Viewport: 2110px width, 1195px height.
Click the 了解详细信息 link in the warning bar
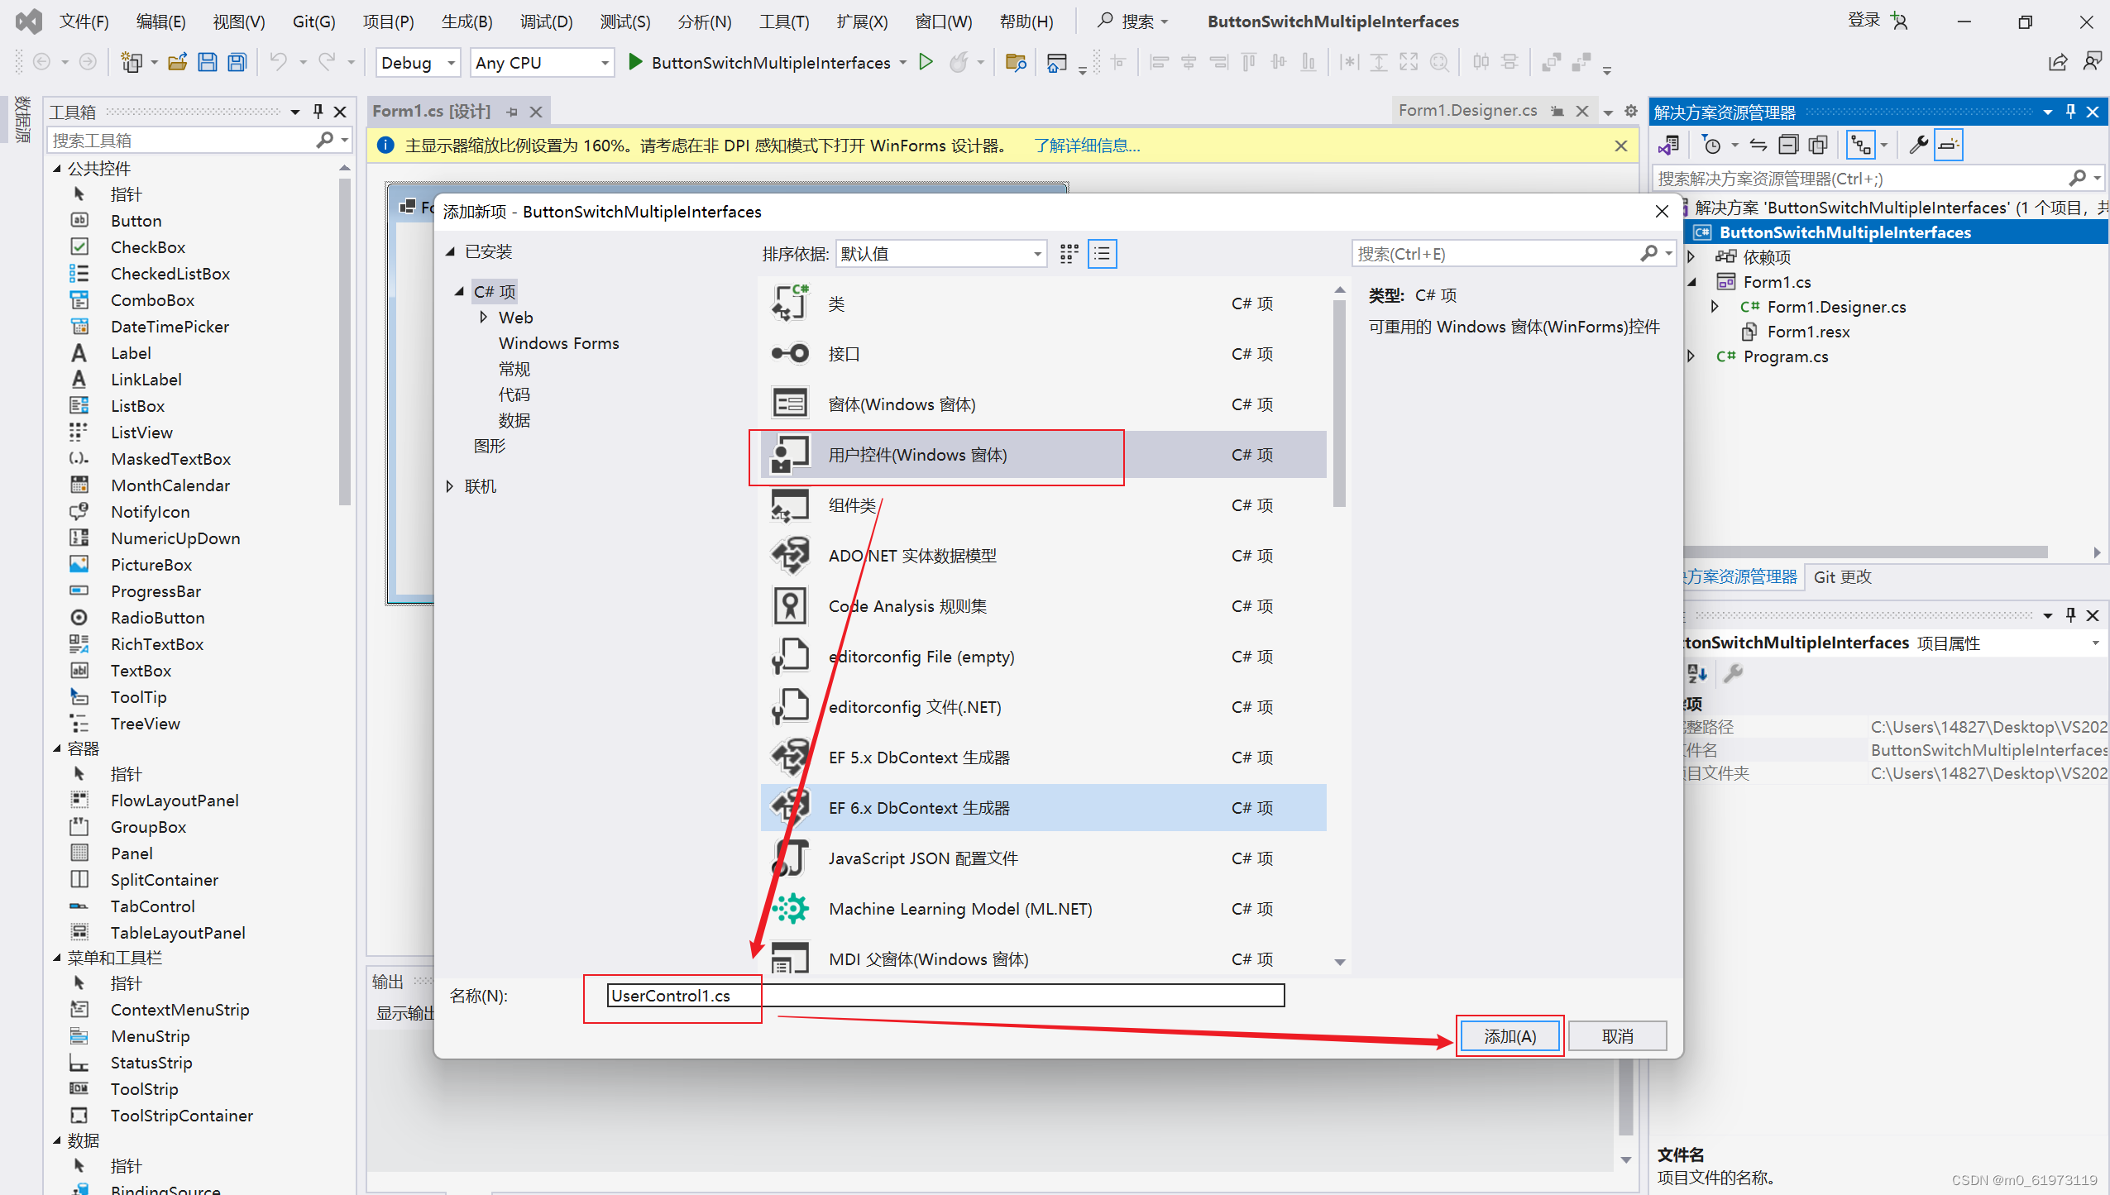(x=1086, y=145)
